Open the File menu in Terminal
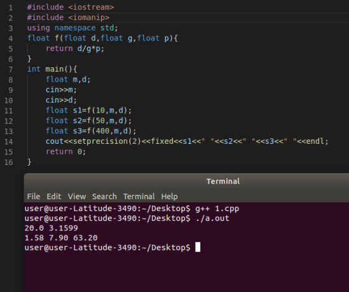This screenshot has height=292, width=349. click(x=34, y=197)
